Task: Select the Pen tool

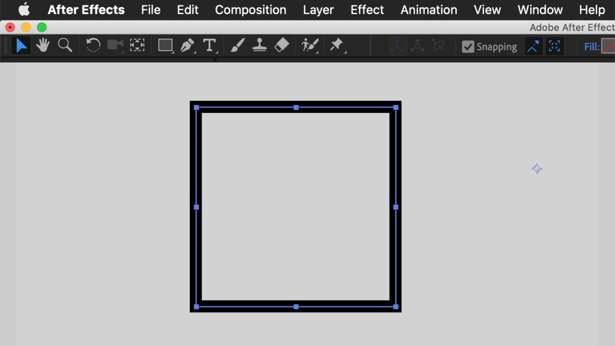Action: (x=187, y=45)
